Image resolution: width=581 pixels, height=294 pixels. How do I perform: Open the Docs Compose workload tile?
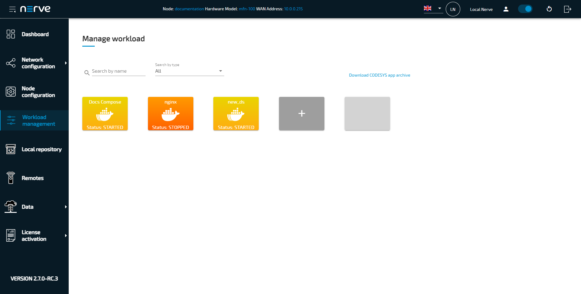[x=105, y=114]
